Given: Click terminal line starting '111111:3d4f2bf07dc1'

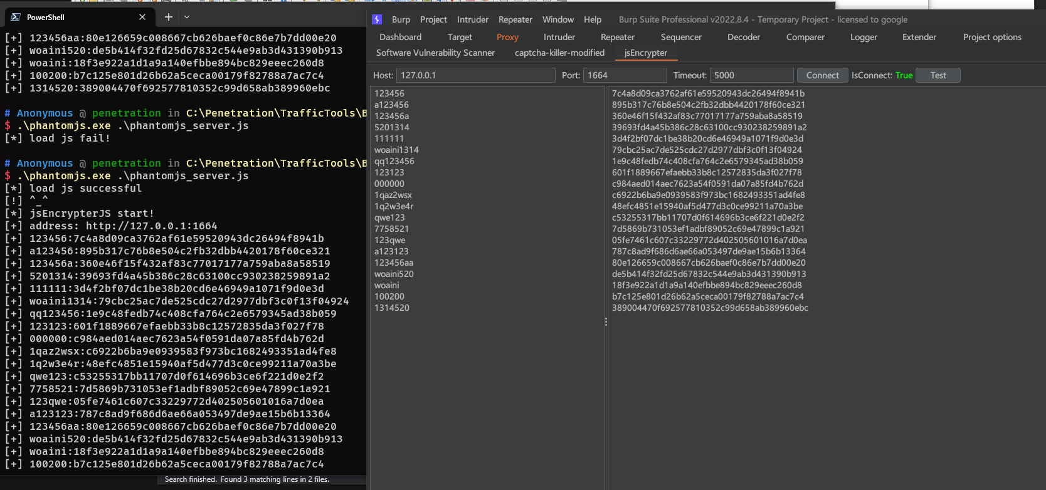Looking at the screenshot, I should 164,288.
